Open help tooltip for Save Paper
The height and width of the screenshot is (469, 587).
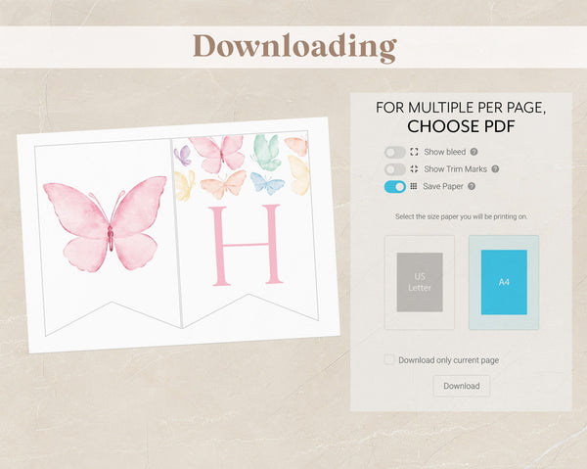[472, 186]
